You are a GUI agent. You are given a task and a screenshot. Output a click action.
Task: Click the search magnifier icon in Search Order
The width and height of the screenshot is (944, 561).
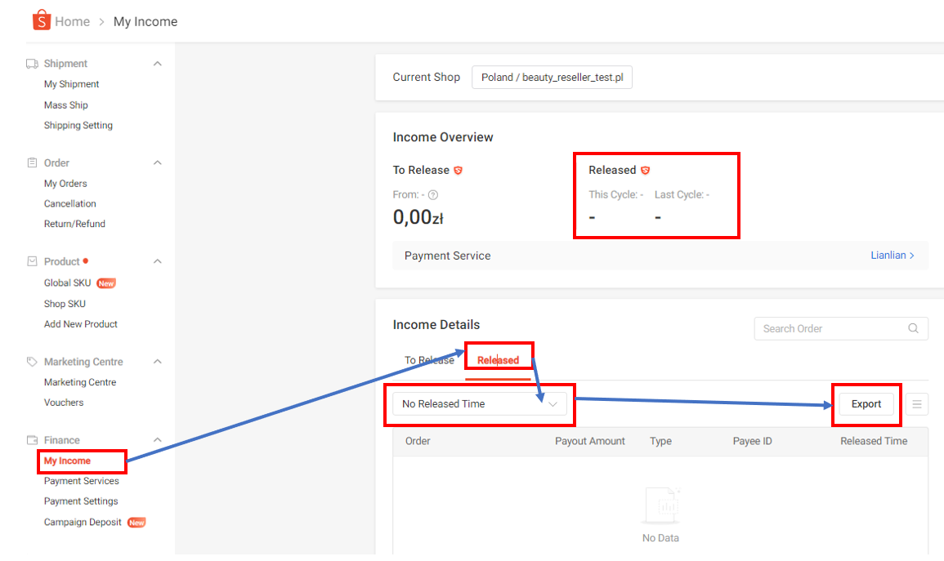point(913,328)
